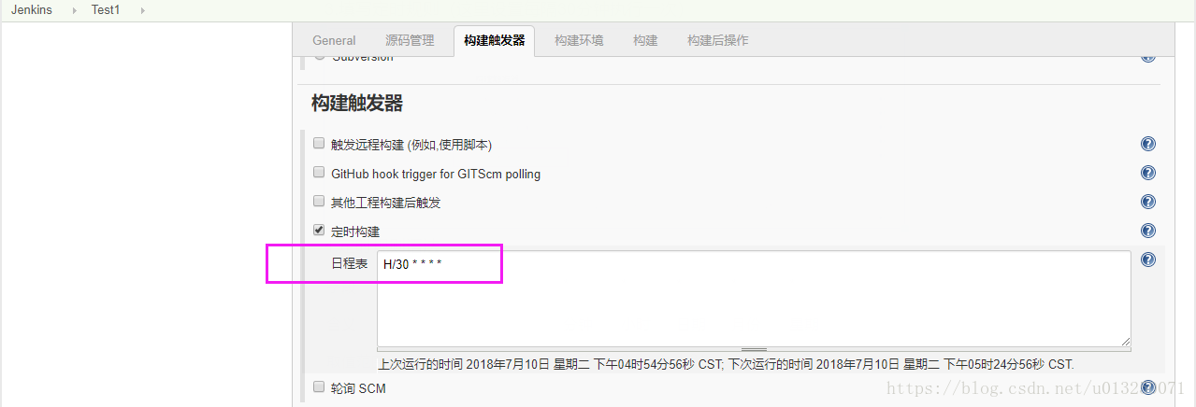Image resolution: width=1196 pixels, height=407 pixels.
Task: Check GitHub hook trigger for GITScm polling
Action: (x=319, y=173)
